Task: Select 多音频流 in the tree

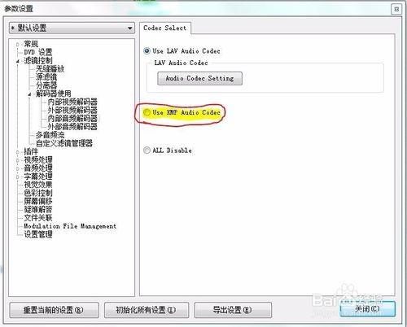Action: (x=50, y=135)
